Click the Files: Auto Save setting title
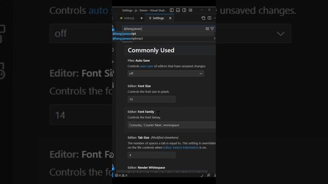This screenshot has width=328, height=184. tap(139, 60)
